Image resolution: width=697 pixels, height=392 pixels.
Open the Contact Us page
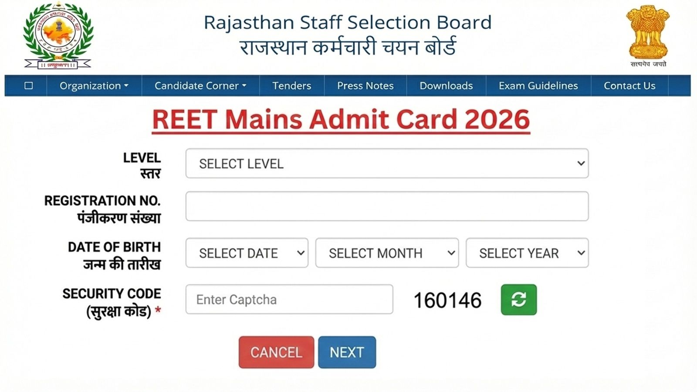[x=629, y=86]
